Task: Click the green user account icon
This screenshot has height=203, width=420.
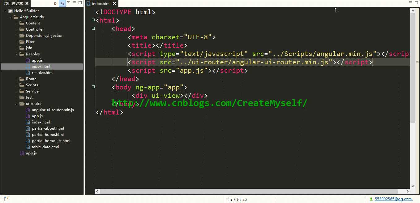Action: [371, 199]
